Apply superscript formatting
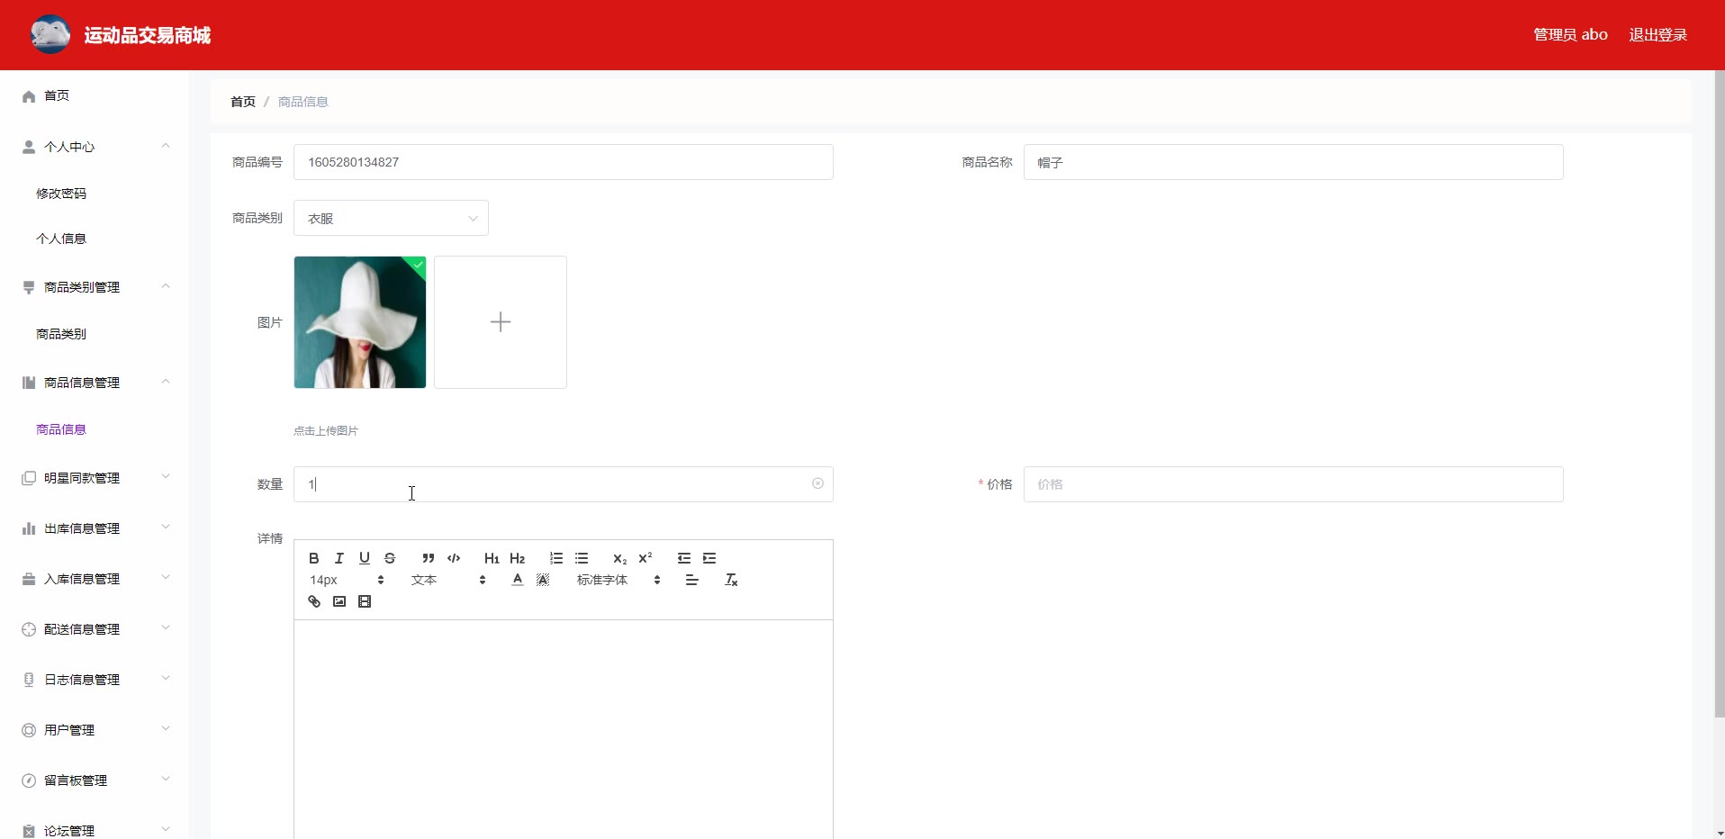 (x=646, y=558)
